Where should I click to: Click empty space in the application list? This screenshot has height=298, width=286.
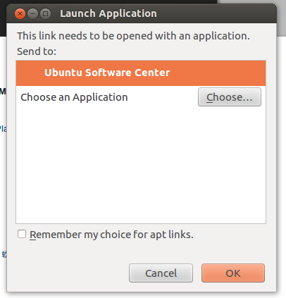[141, 166]
